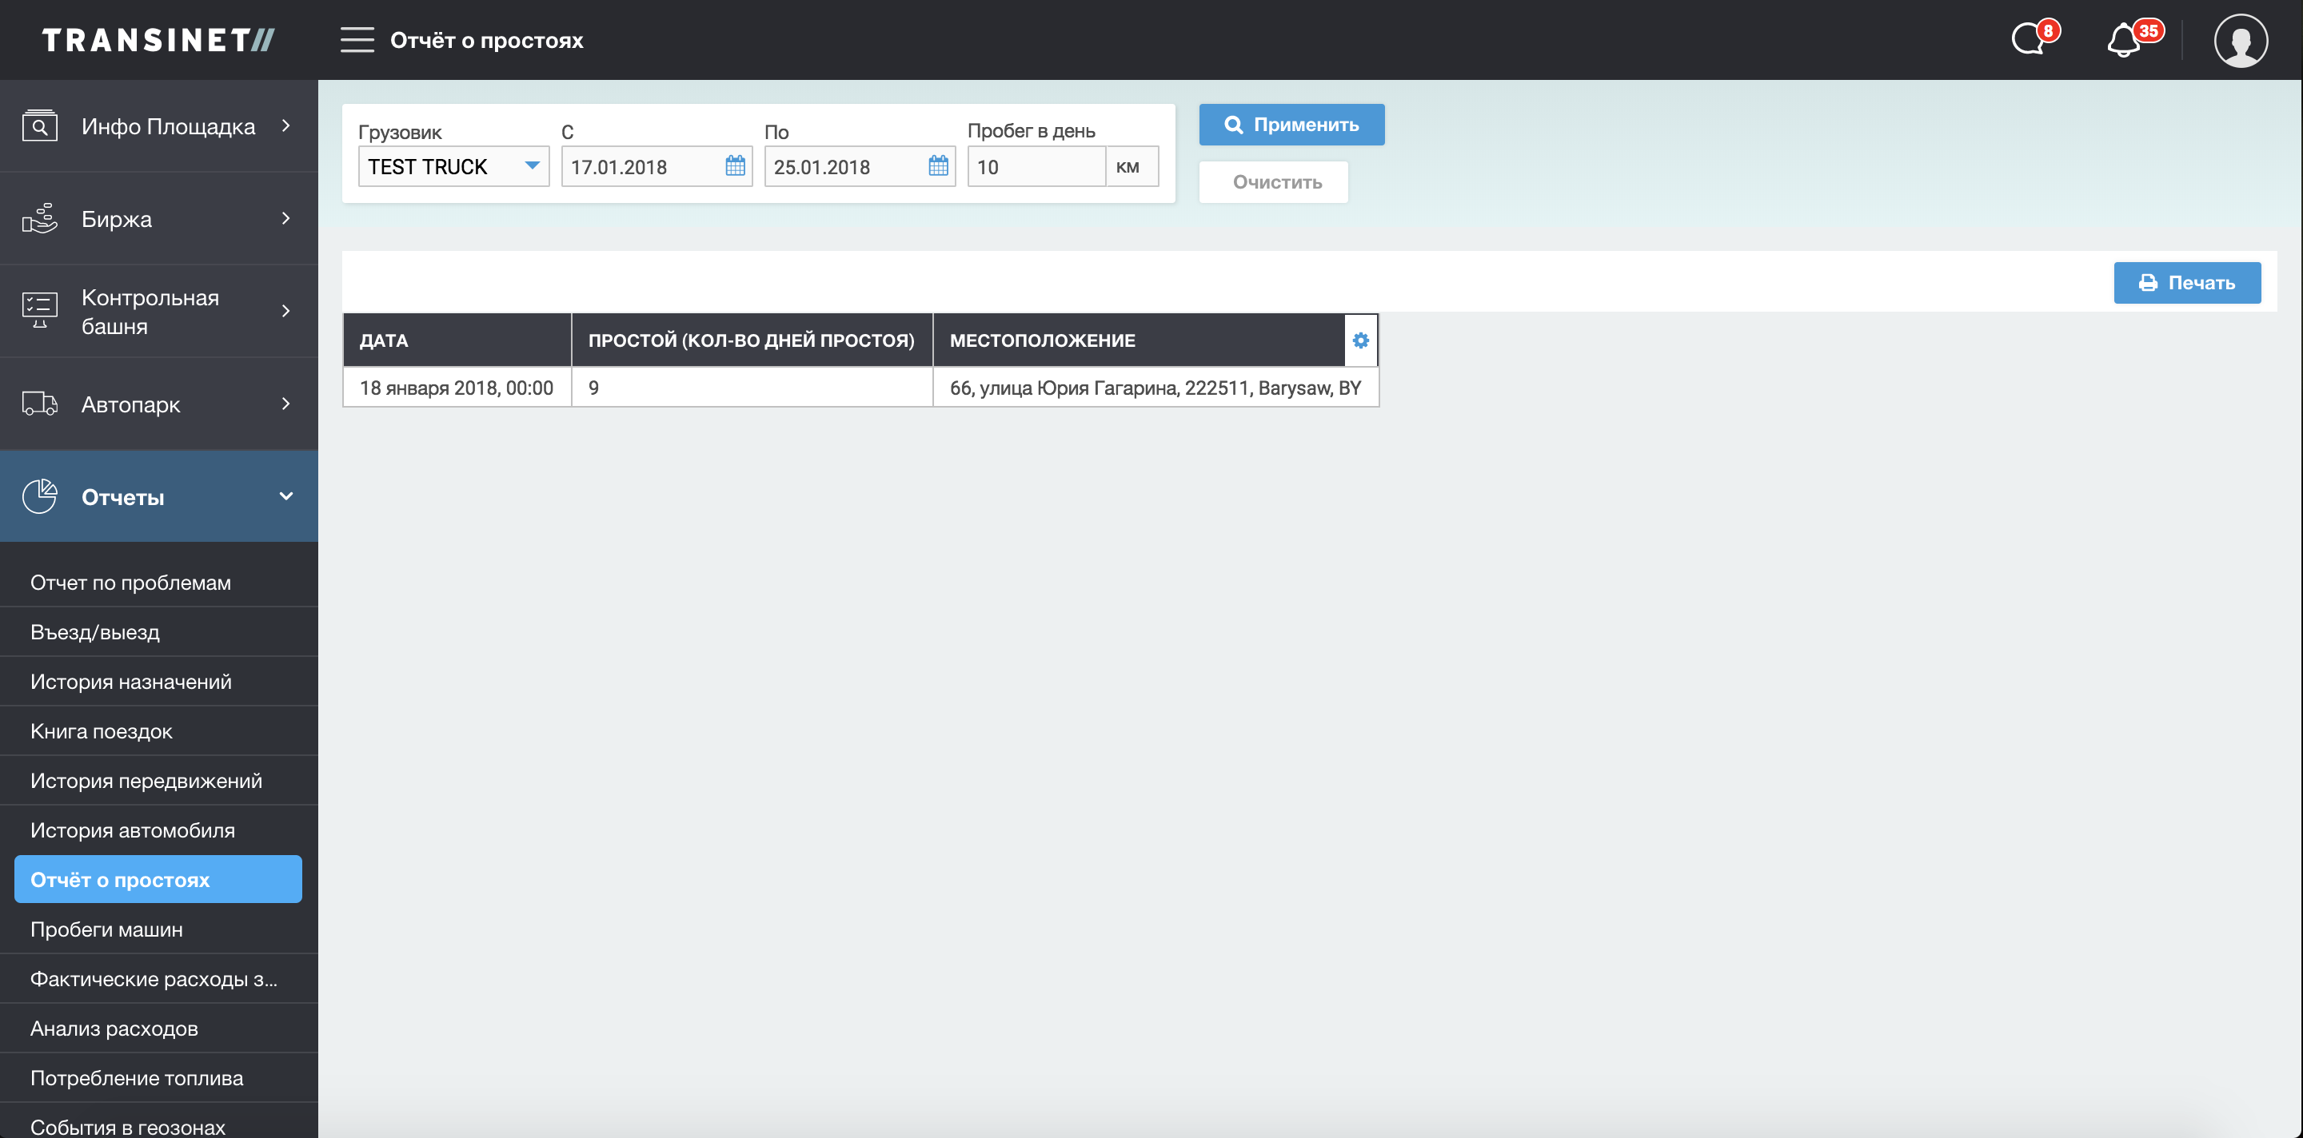Expand the Инфо Площадка menu

click(x=159, y=126)
